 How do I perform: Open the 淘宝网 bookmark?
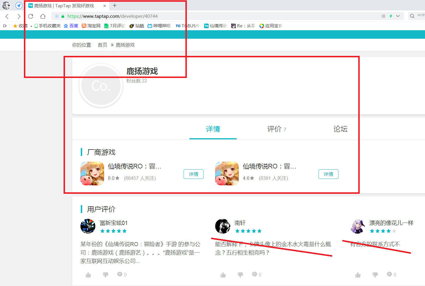pyautogui.click(x=91, y=26)
